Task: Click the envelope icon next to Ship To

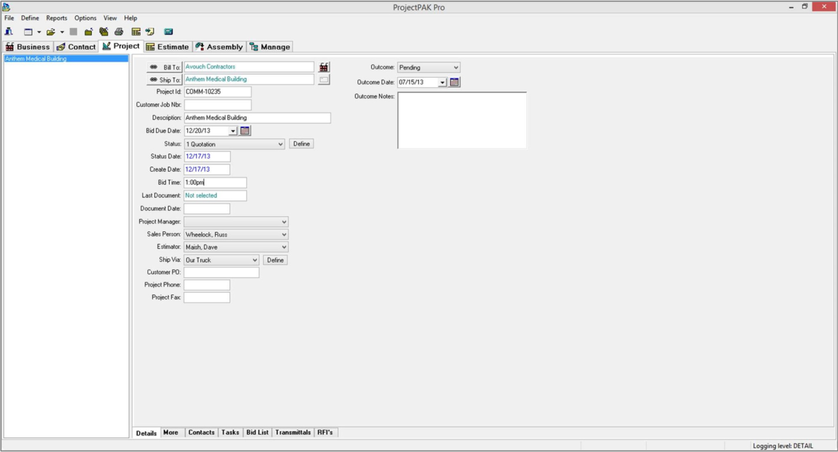Action: coord(324,79)
